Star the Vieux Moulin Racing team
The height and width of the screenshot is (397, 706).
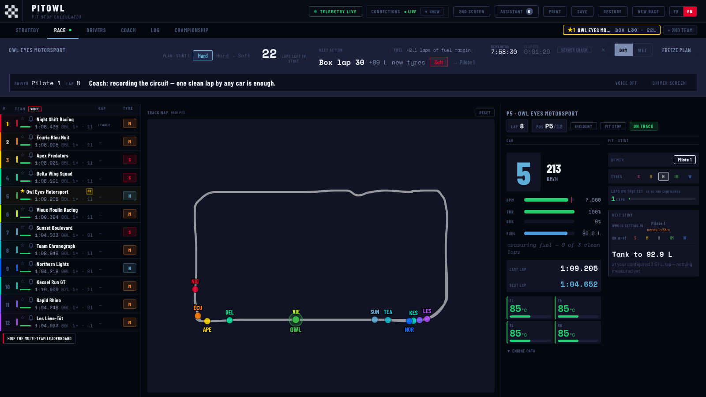(x=23, y=210)
